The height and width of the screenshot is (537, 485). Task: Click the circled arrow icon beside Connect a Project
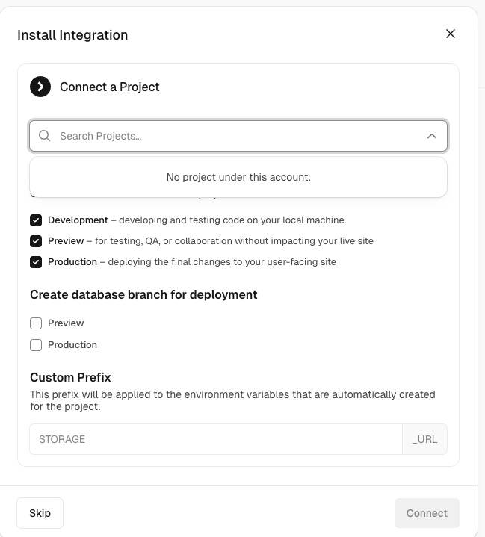40,87
